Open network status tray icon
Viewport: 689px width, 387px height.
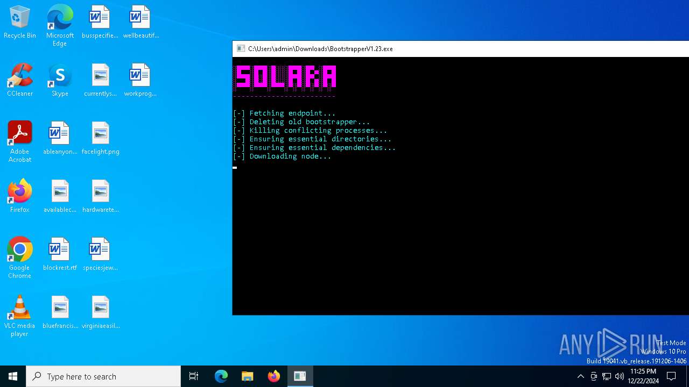tap(607, 376)
